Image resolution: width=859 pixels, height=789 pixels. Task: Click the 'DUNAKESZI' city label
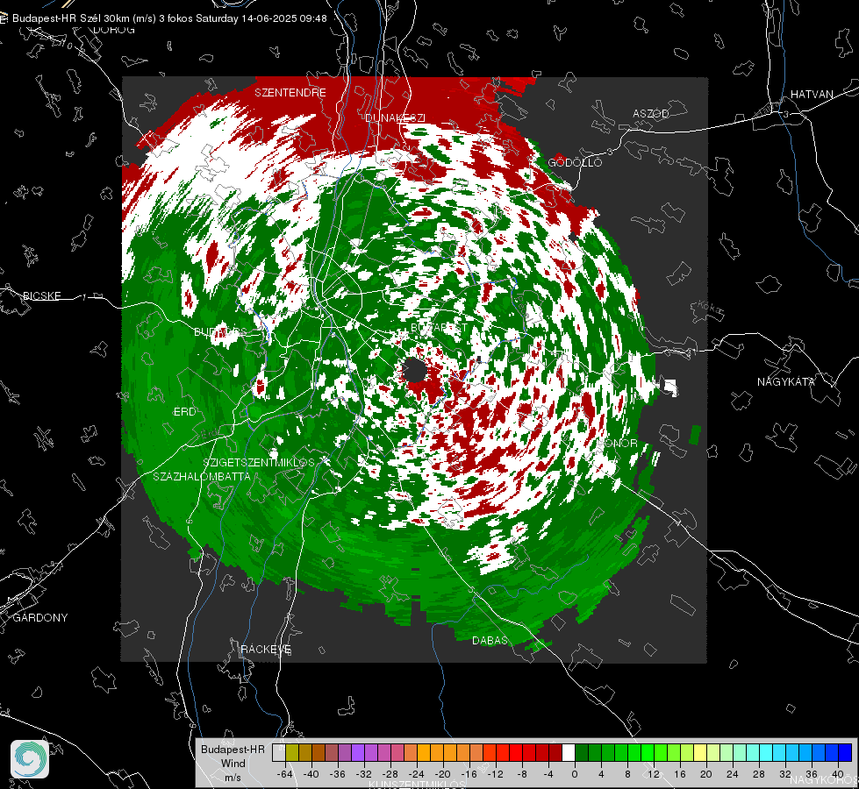395,117
